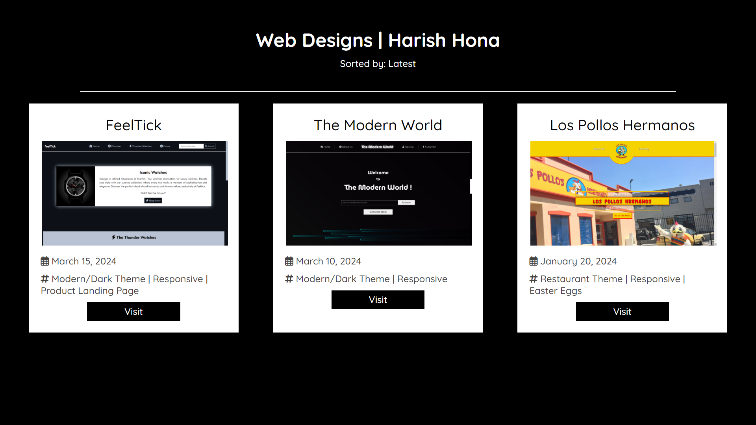This screenshot has width=756, height=425.
Task: Click the 'Search Watches' input field
Action: [192, 146]
